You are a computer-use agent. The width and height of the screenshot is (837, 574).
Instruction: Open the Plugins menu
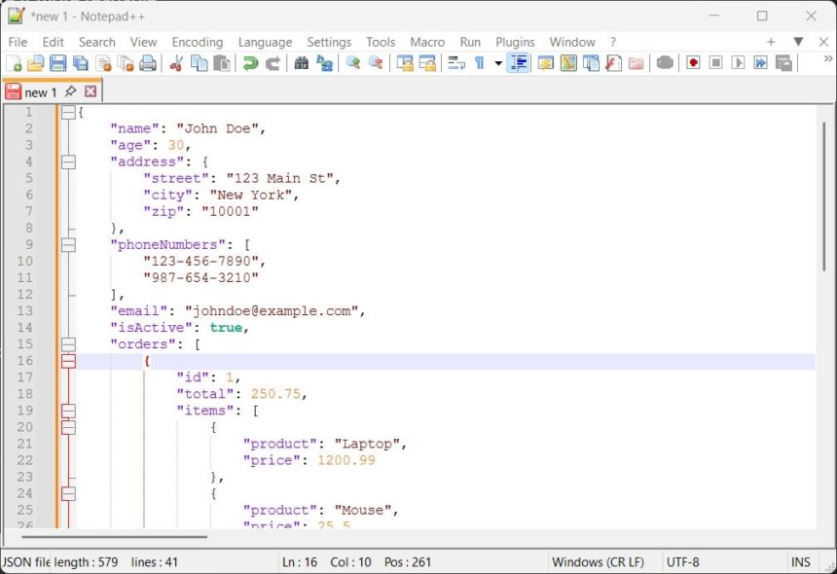coord(515,42)
